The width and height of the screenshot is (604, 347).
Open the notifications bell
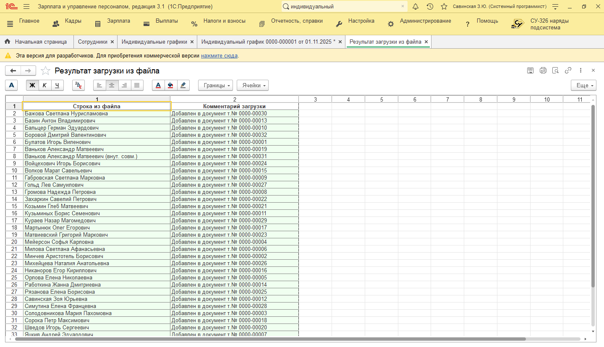point(416,7)
